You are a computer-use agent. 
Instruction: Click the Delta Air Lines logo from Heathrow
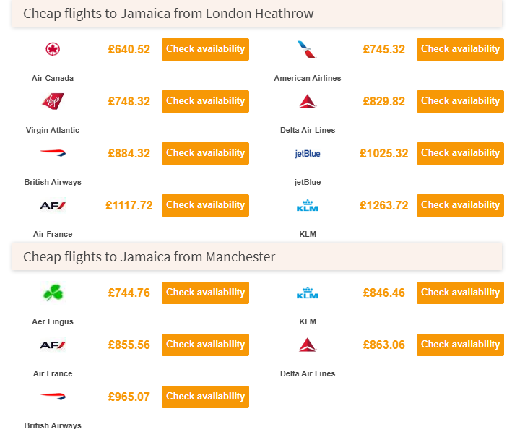308,101
